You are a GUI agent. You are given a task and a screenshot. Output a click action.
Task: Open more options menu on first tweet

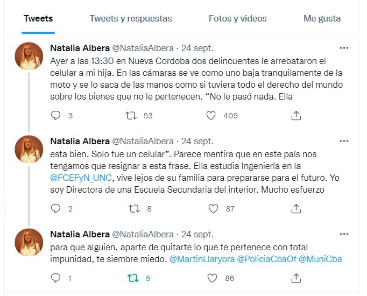point(344,48)
